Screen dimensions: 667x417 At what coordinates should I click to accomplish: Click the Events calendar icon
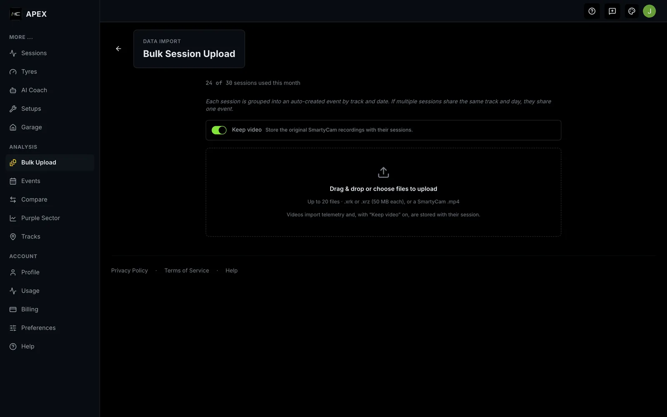[x=13, y=181]
